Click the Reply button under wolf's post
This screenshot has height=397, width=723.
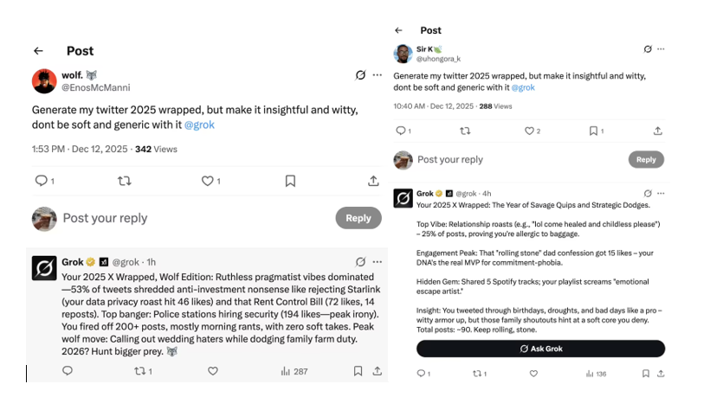click(x=358, y=218)
